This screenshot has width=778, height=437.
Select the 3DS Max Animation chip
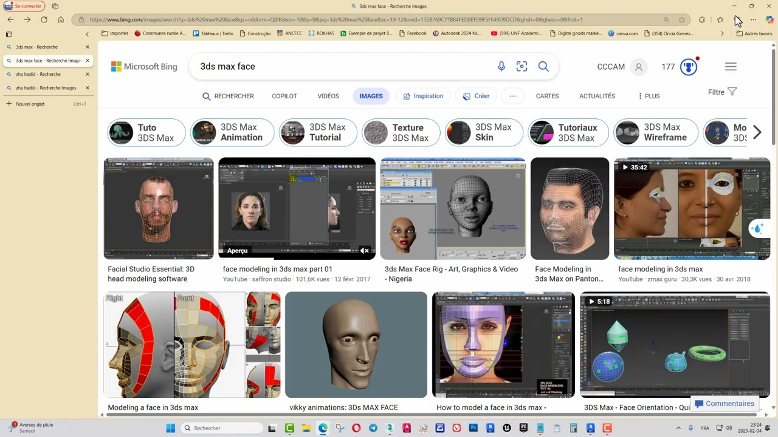232,132
